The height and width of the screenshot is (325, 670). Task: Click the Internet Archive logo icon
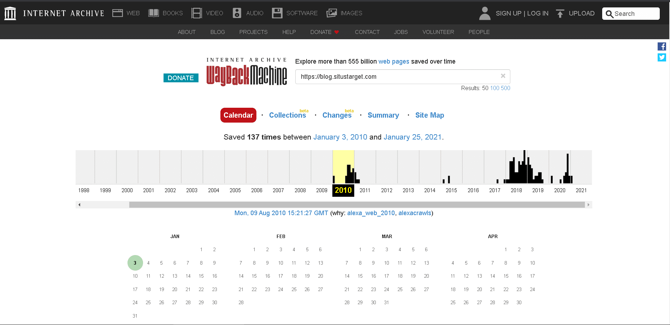pos(10,13)
